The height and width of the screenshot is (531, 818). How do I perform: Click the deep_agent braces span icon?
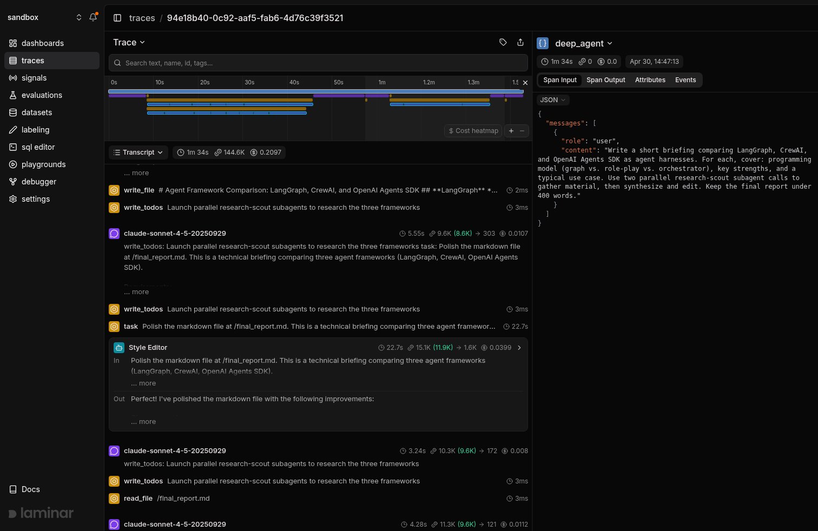coord(543,43)
